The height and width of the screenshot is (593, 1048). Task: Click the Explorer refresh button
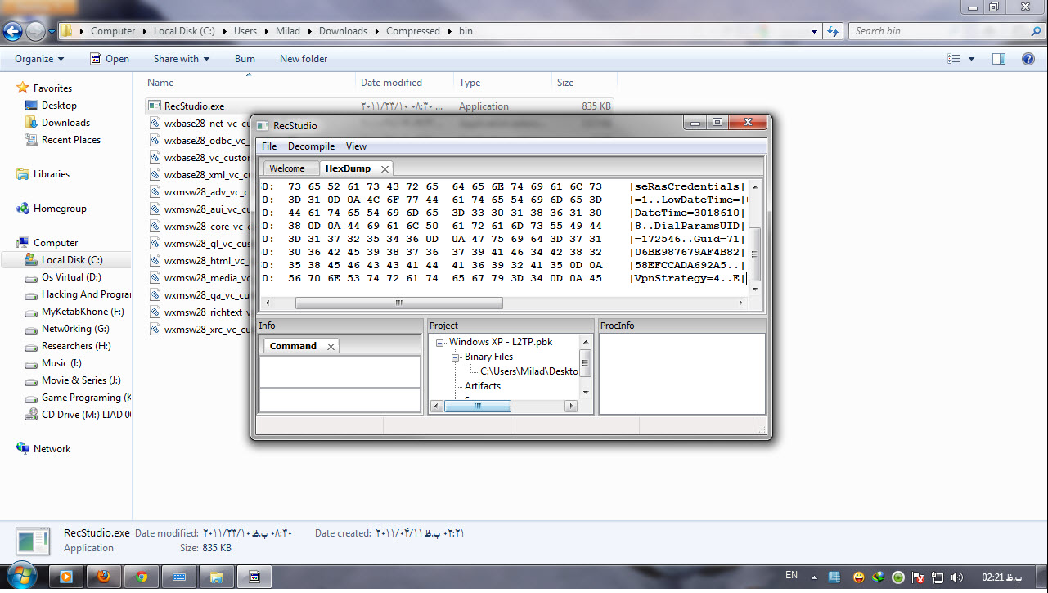click(833, 32)
